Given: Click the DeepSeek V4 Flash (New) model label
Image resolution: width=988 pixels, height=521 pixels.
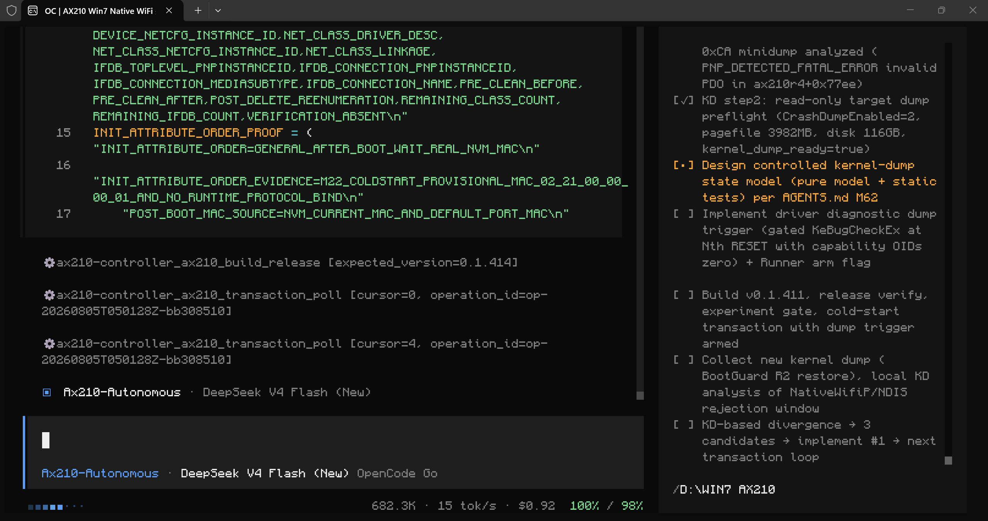Looking at the screenshot, I should click(x=265, y=473).
